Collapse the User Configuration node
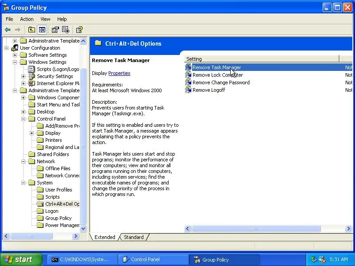The width and height of the screenshot is (355, 266). 6,48
